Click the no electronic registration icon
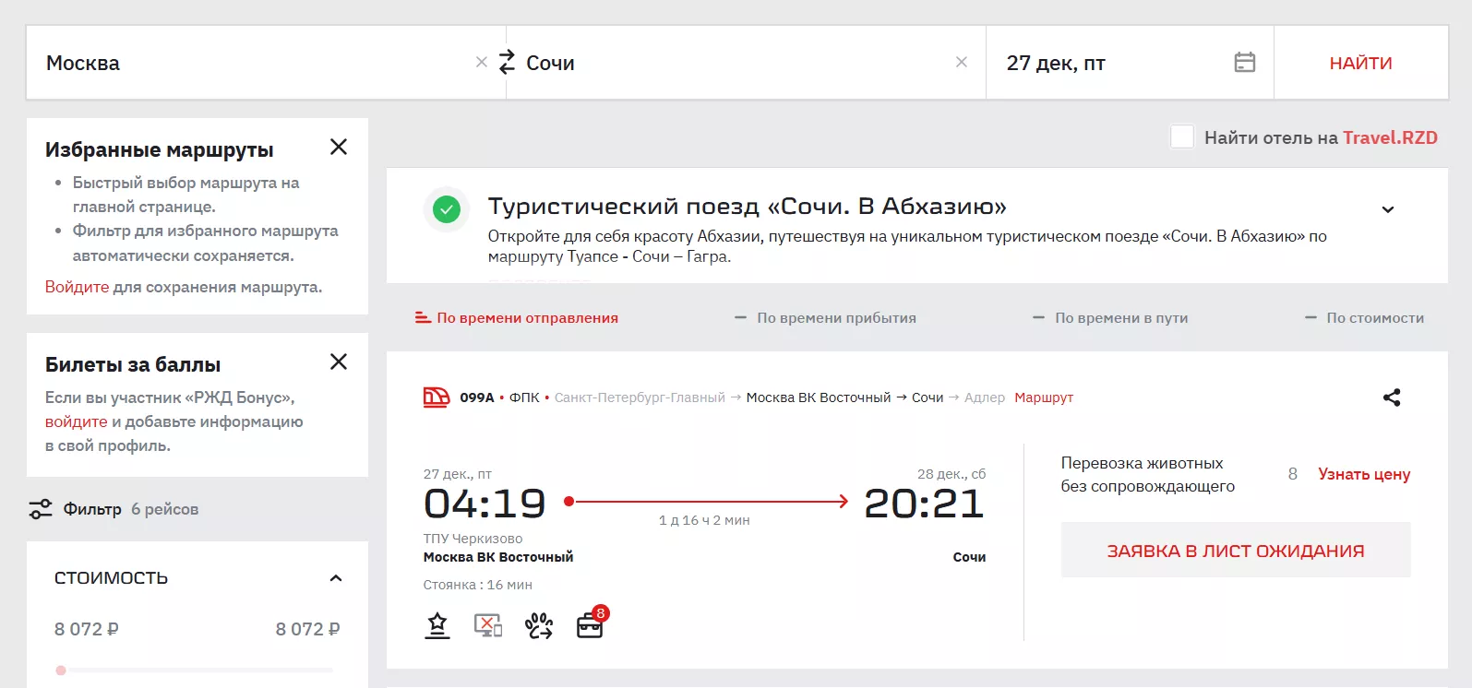The image size is (1472, 688). [487, 626]
